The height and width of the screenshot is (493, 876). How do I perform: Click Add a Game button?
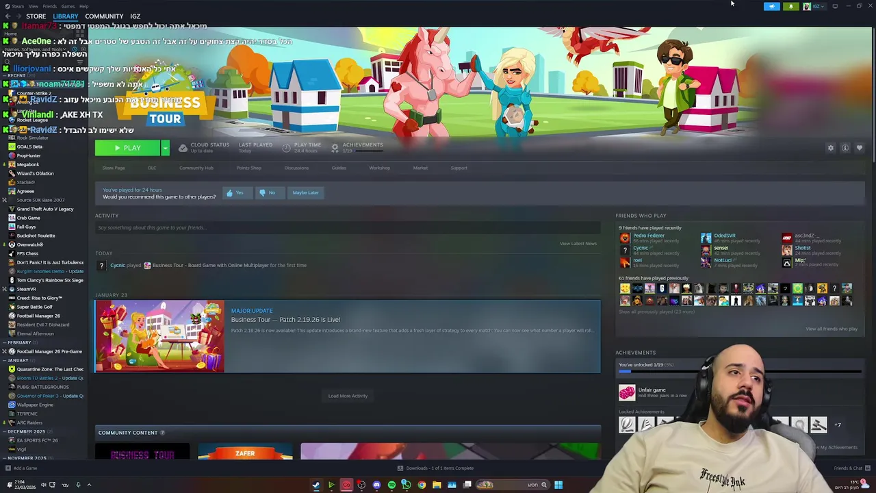coord(21,468)
